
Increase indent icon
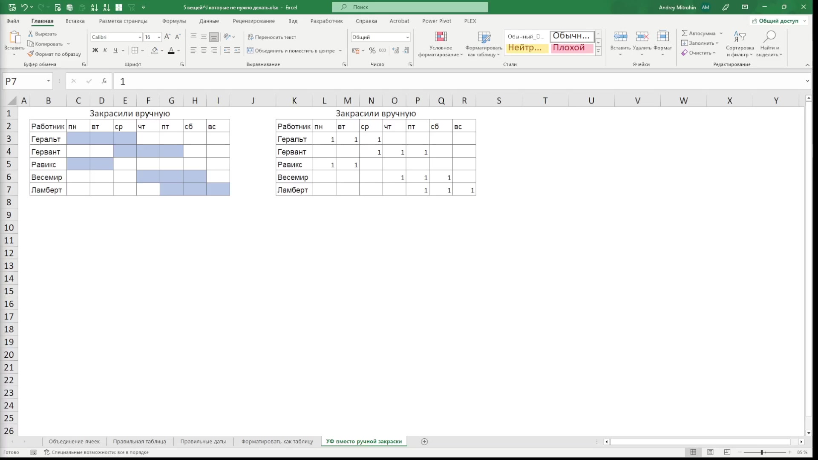(237, 50)
